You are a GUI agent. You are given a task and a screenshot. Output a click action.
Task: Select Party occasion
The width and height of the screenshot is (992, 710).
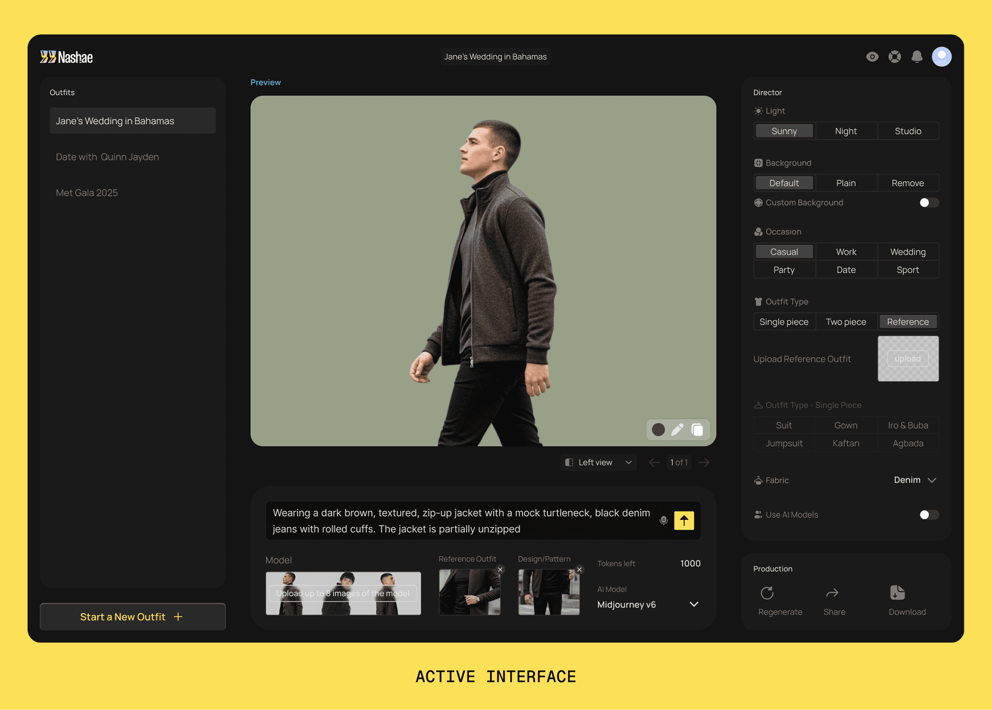pos(784,270)
